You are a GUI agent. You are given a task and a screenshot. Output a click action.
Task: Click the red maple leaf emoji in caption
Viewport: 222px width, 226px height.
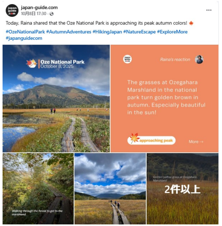click(x=191, y=23)
